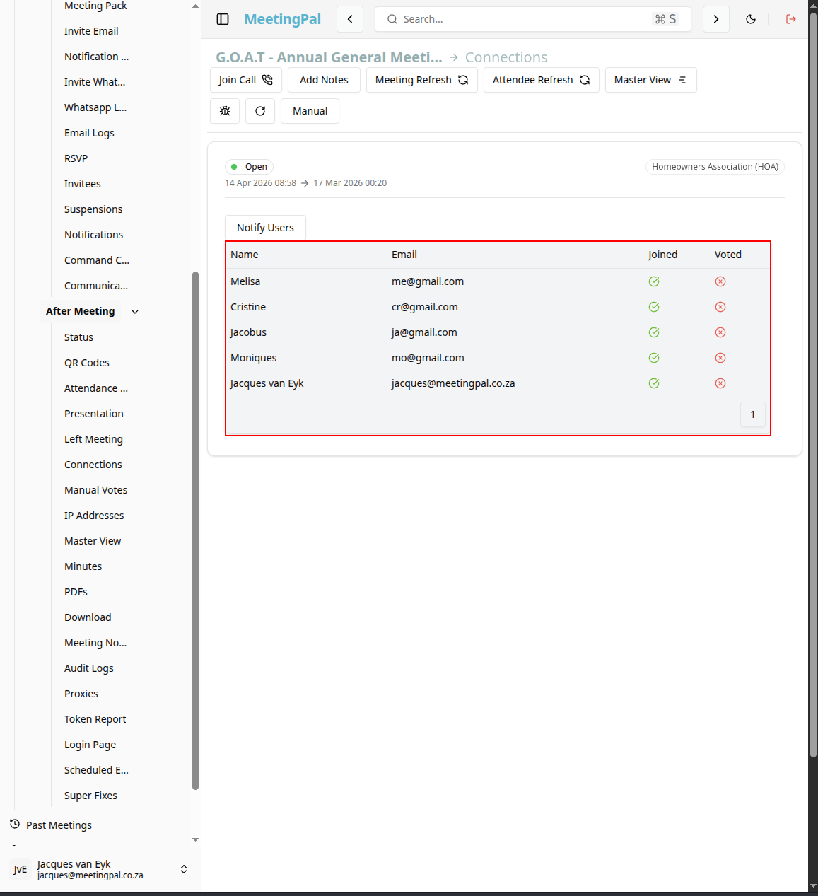Open QR Codes in sidebar
The width and height of the screenshot is (818, 896).
[x=86, y=363]
